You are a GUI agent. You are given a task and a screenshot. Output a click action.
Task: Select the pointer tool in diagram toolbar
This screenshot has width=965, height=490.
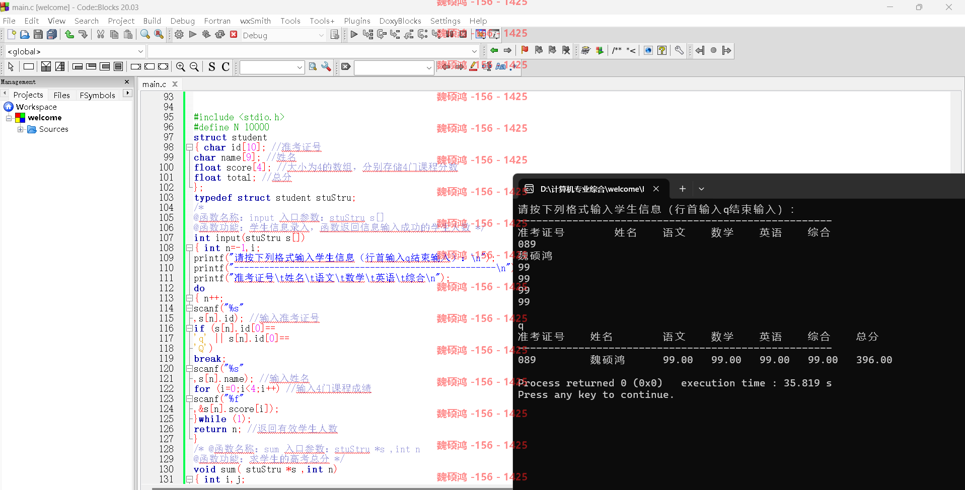point(11,66)
